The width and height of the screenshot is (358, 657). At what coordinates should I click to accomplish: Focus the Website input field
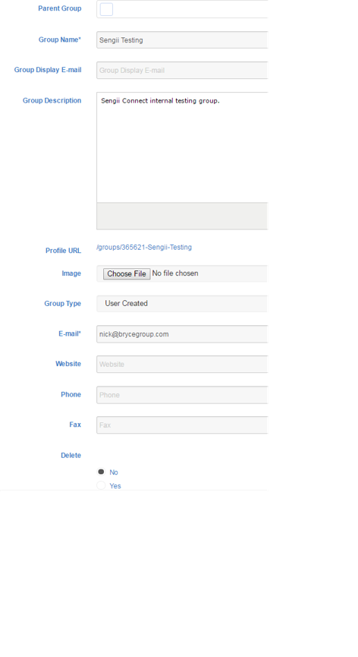[x=182, y=364]
